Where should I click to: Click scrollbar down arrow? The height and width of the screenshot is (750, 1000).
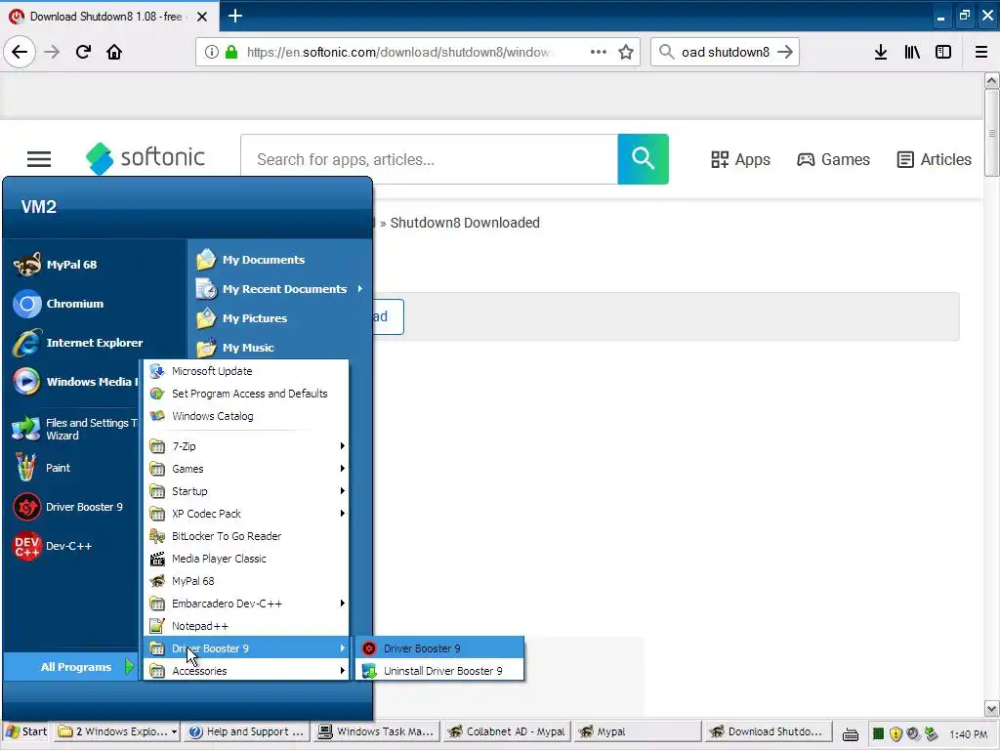991,709
